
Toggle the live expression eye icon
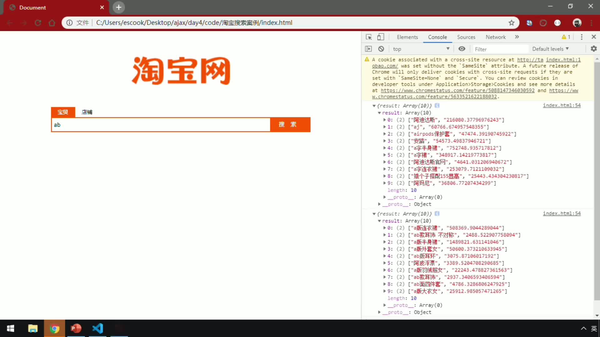tap(462, 49)
